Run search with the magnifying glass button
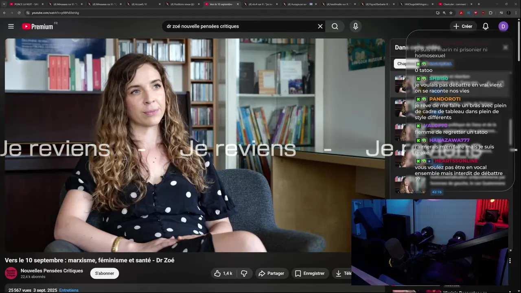This screenshot has width=521, height=293. pyautogui.click(x=335, y=26)
